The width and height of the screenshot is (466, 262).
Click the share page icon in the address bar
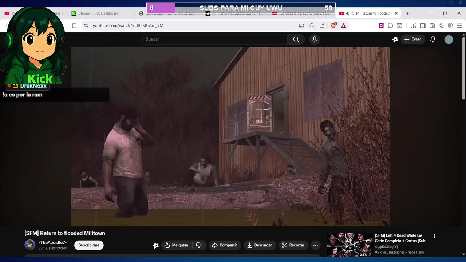[x=322, y=25]
